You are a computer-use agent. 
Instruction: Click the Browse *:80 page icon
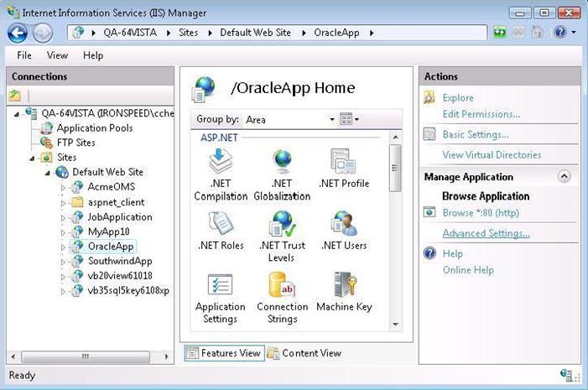pos(429,212)
